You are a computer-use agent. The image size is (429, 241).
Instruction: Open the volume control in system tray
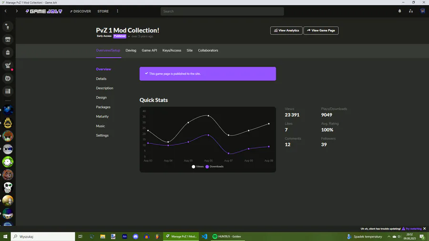coord(399,236)
